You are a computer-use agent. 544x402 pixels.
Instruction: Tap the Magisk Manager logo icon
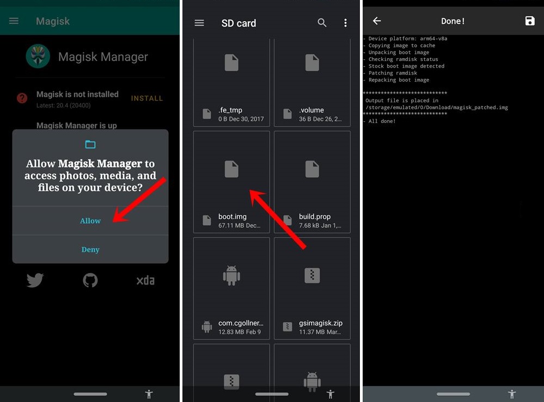tap(38, 56)
